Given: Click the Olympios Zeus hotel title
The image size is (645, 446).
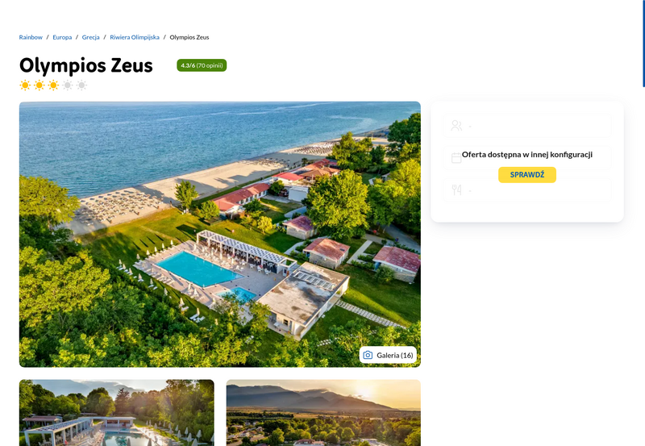Looking at the screenshot, I should pyautogui.click(x=86, y=65).
